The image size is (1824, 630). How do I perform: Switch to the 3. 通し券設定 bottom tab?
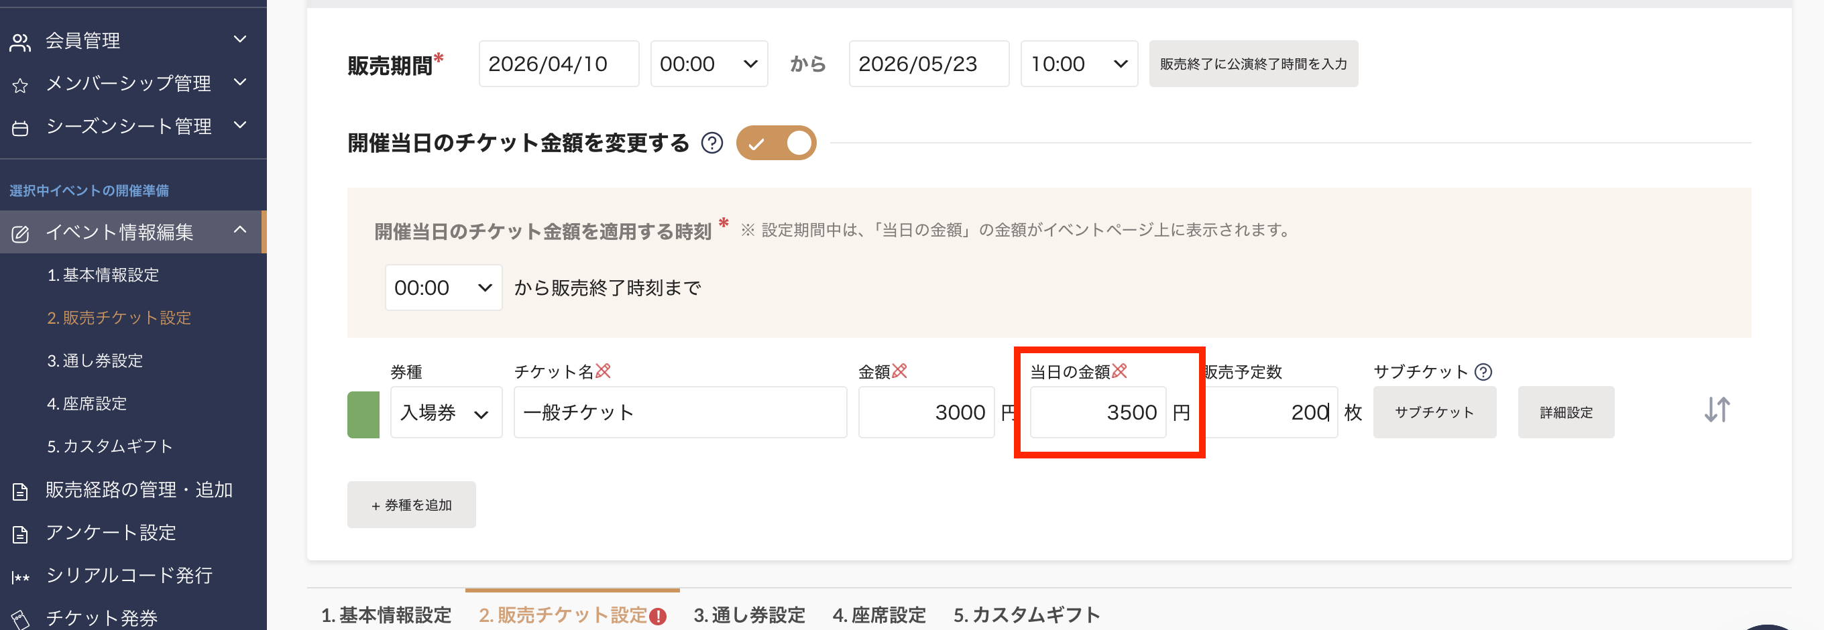coord(749,615)
